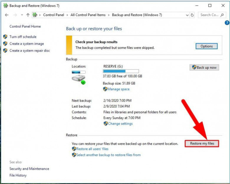Click the Forward navigation arrow
Viewport: 230px width, 184px height.
pos(15,15)
